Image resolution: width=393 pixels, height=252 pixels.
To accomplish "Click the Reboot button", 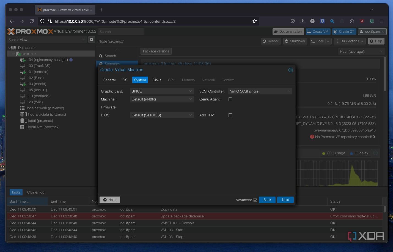I will click(x=271, y=41).
